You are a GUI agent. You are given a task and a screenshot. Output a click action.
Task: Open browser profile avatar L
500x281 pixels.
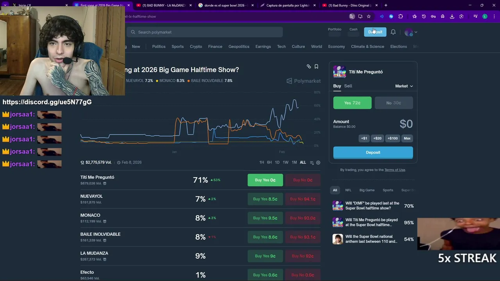485,16
